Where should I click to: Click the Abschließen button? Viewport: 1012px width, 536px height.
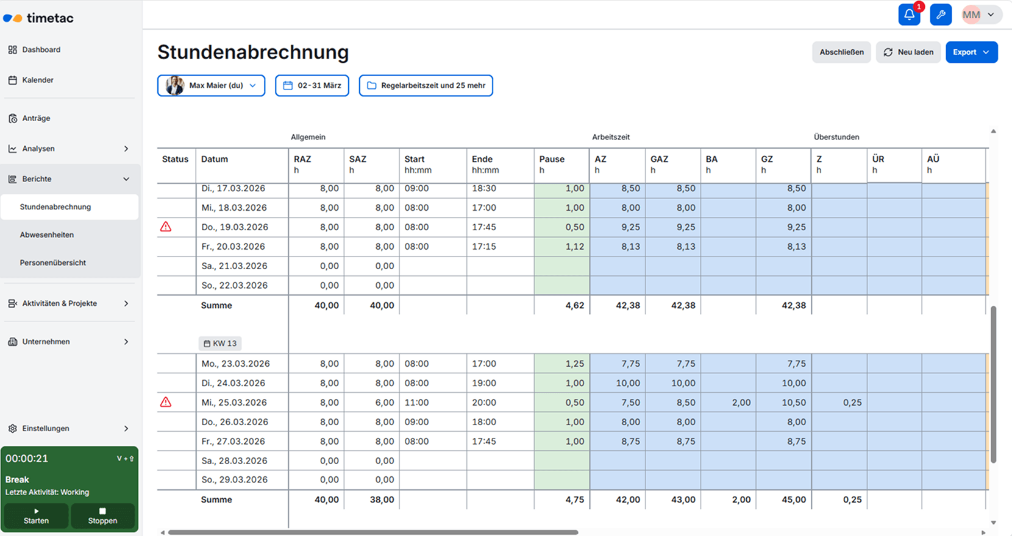click(841, 52)
